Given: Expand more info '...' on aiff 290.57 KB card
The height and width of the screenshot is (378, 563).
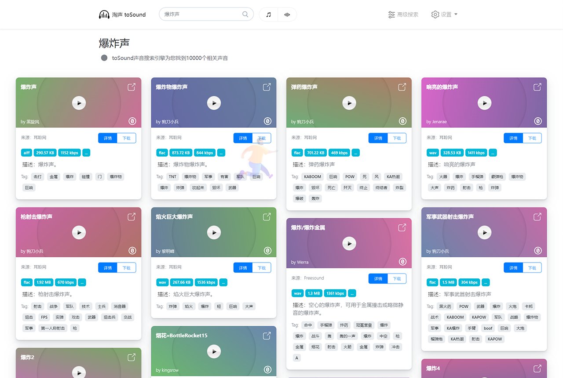Looking at the screenshot, I should (86, 153).
